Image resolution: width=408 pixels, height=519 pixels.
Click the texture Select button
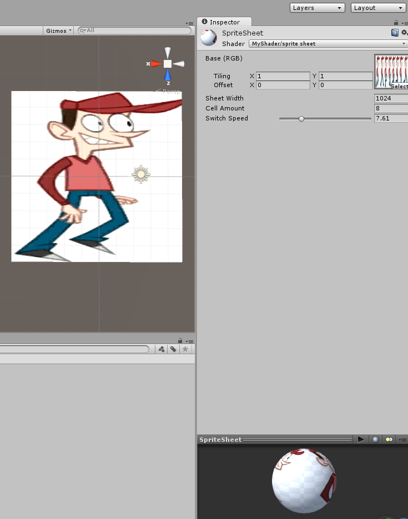[x=399, y=87]
